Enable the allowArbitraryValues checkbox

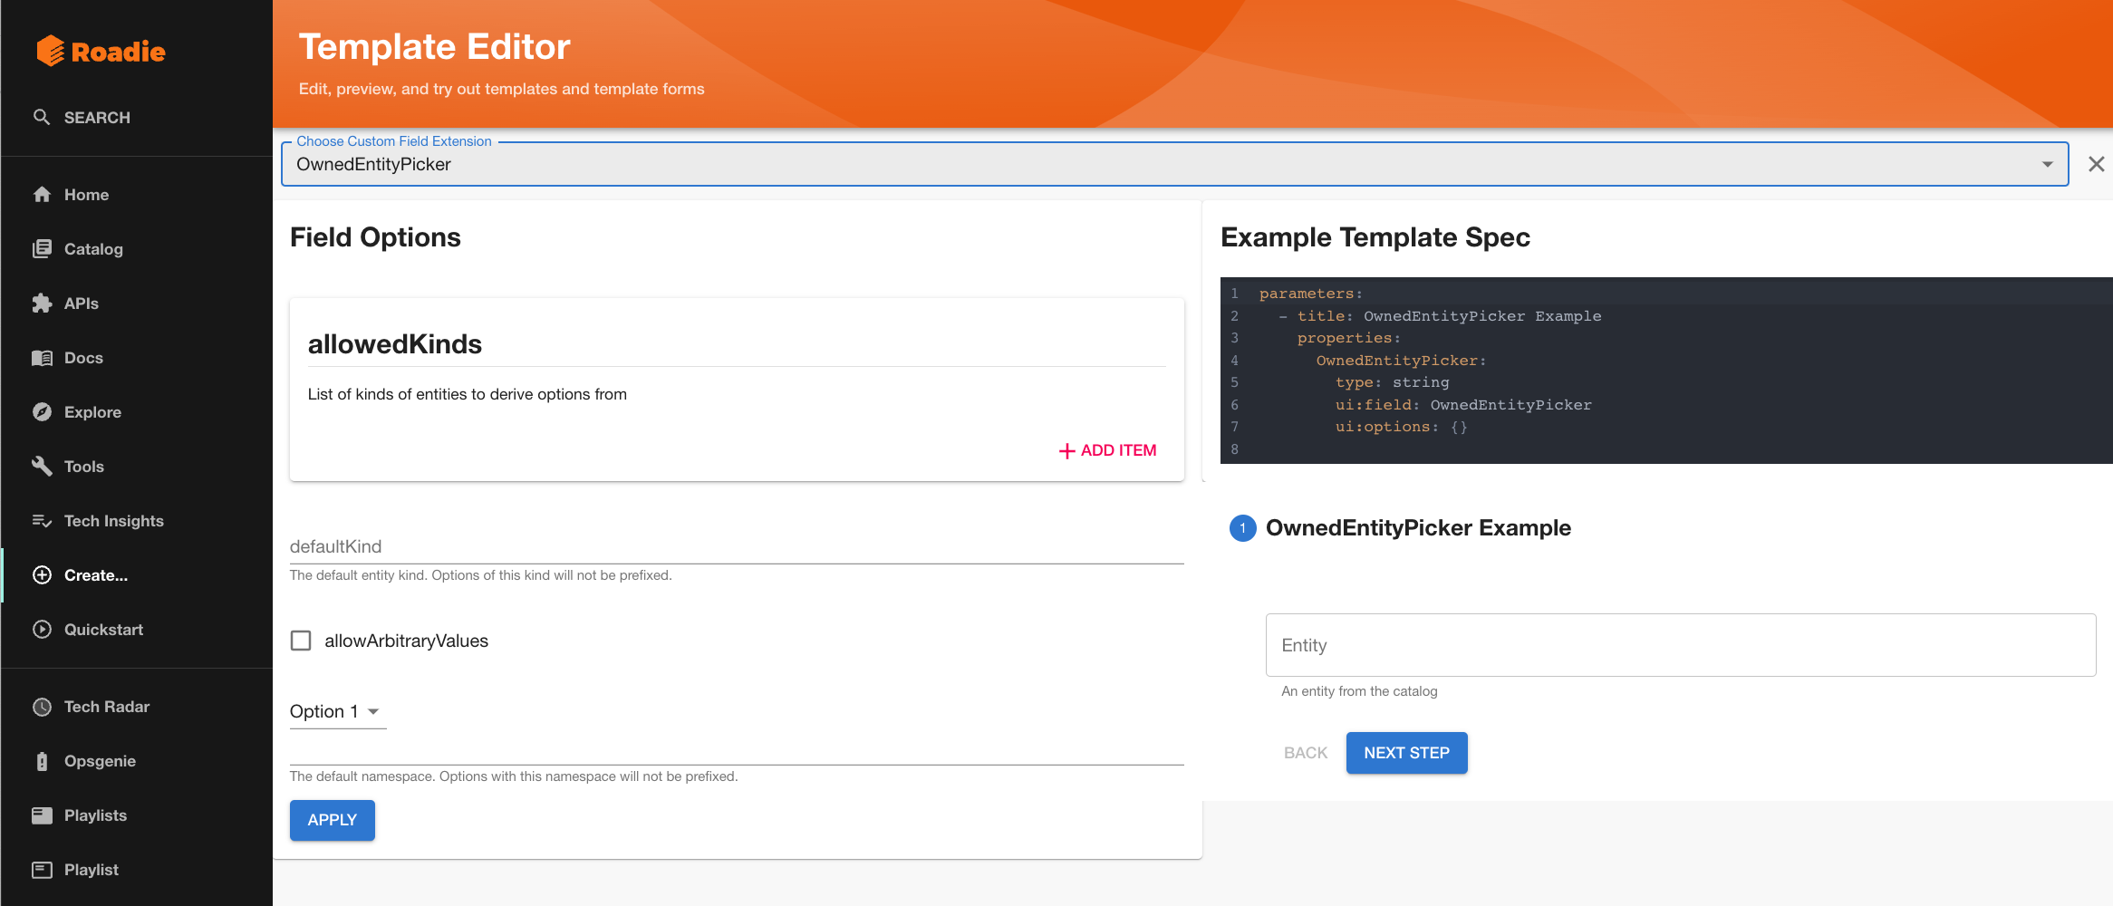pos(301,641)
